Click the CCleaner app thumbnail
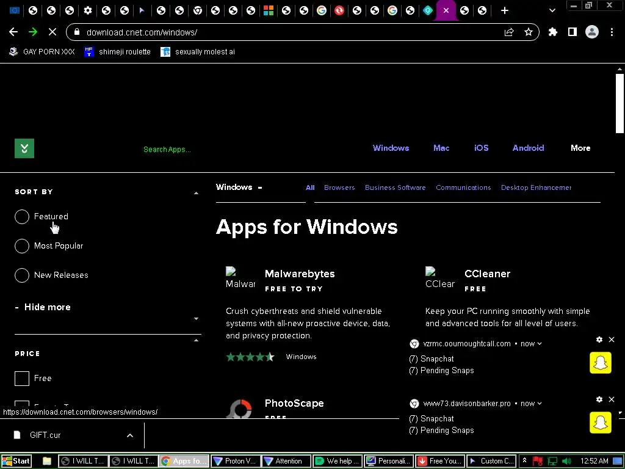This screenshot has height=469, width=625. click(440, 278)
